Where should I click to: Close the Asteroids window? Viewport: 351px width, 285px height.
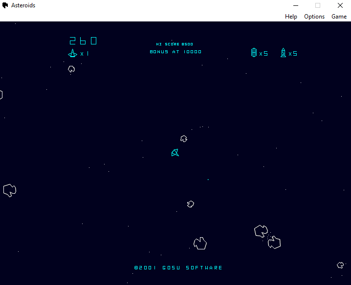tap(340, 5)
